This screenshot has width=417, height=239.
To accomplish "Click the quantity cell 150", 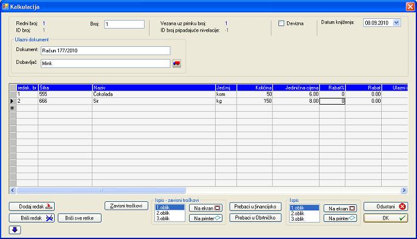I will [x=255, y=101].
